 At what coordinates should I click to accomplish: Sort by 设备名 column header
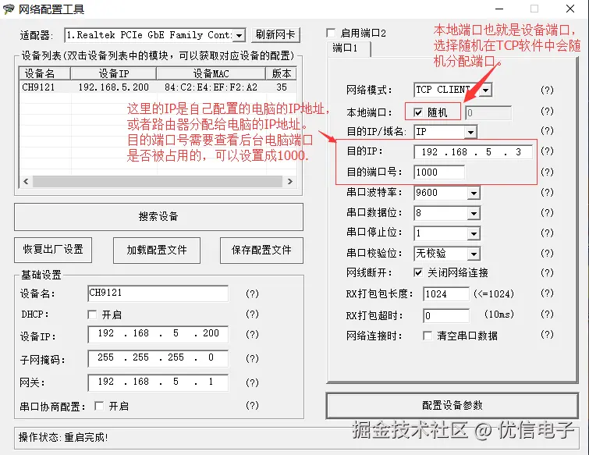click(44, 73)
